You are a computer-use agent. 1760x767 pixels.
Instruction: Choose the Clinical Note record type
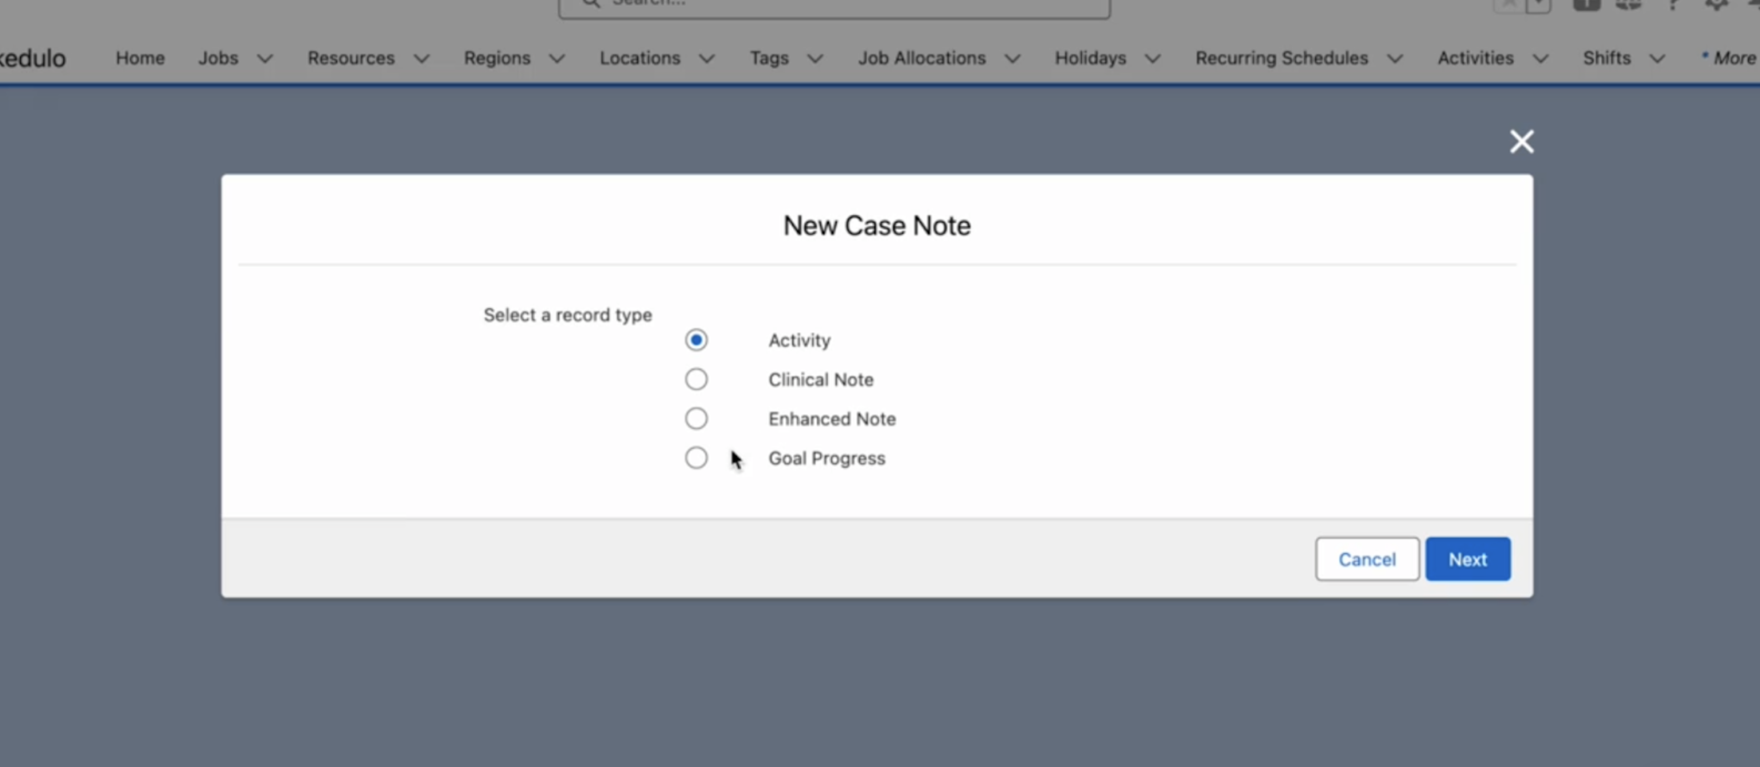pyautogui.click(x=696, y=380)
